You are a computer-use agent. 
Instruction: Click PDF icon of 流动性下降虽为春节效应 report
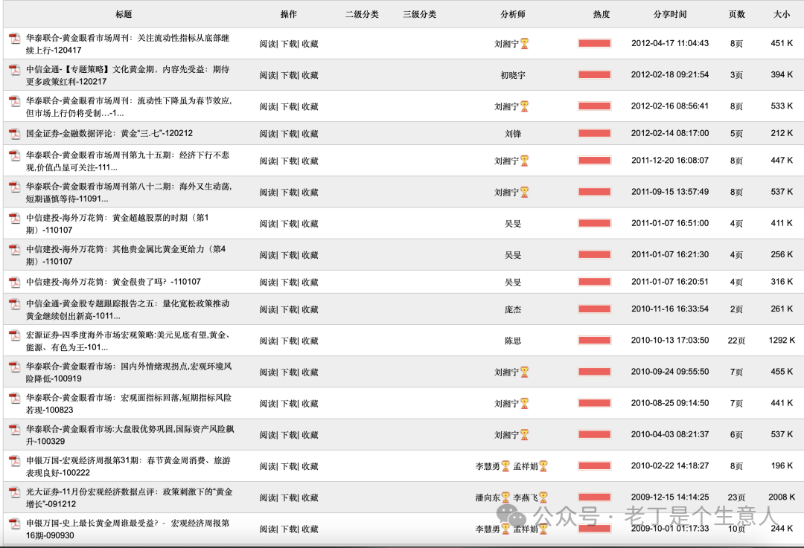(x=15, y=101)
